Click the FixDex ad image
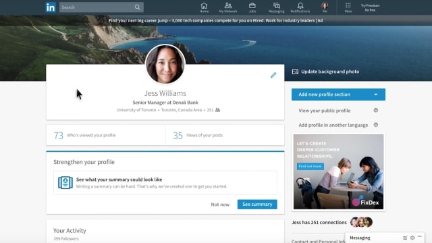This screenshot has width=432, height=243. pyautogui.click(x=338, y=171)
